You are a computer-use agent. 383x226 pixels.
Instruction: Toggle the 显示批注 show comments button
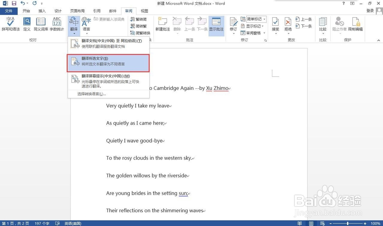coord(216,23)
